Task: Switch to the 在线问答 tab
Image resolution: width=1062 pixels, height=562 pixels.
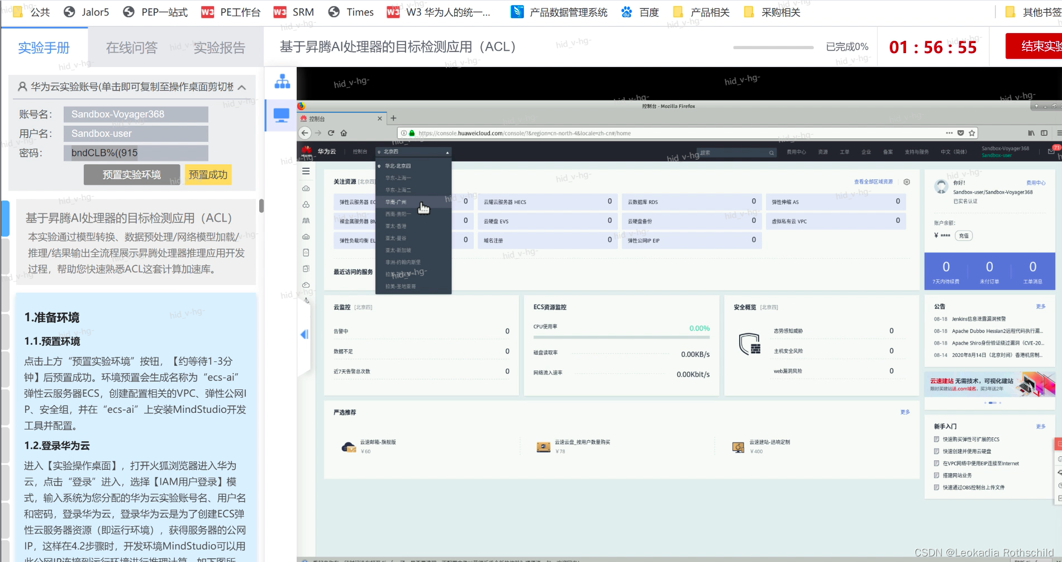Action: [x=132, y=48]
